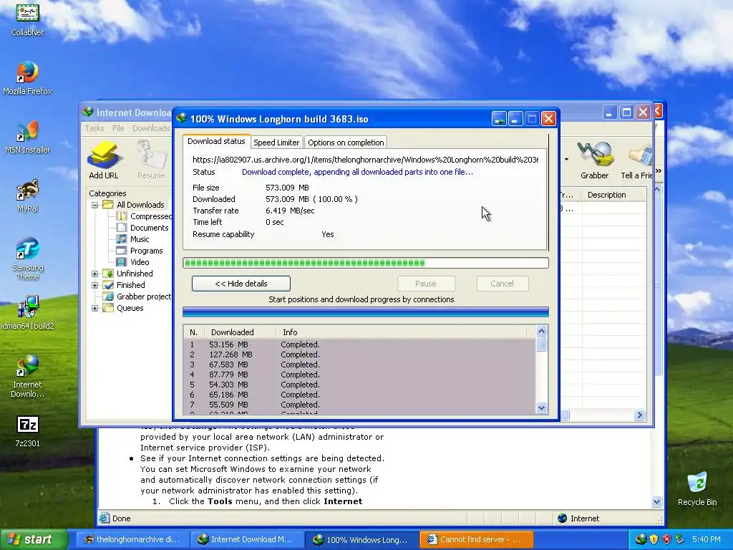Click the Cancel button
This screenshot has width=733, height=550.
pyautogui.click(x=502, y=284)
